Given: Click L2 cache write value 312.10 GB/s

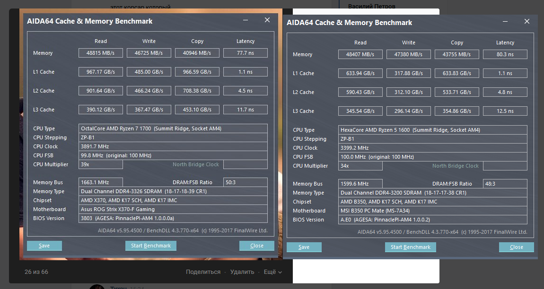Looking at the screenshot, I should (x=408, y=92).
